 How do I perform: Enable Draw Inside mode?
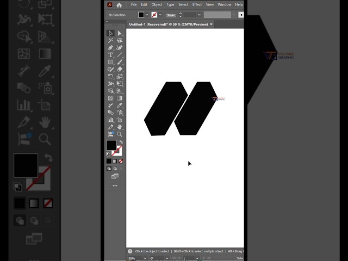click(x=121, y=169)
